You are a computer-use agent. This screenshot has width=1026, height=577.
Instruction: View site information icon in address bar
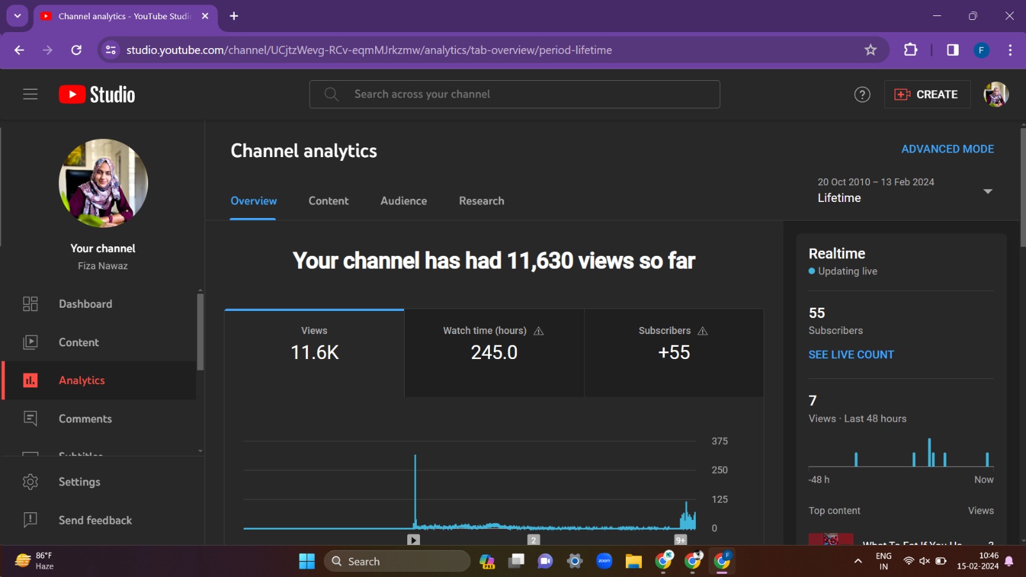[111, 50]
